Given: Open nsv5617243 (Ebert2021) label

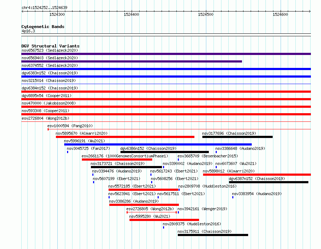Looking at the screenshot, I should [174, 171].
